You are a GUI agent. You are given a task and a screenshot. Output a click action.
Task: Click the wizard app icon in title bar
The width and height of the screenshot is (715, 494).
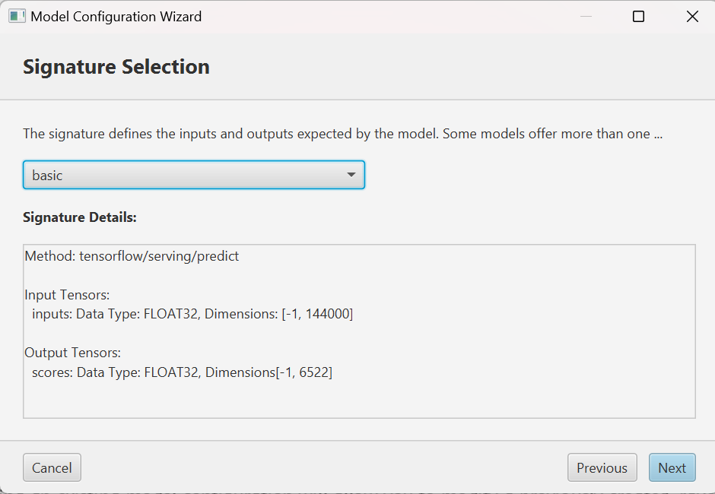click(x=17, y=16)
